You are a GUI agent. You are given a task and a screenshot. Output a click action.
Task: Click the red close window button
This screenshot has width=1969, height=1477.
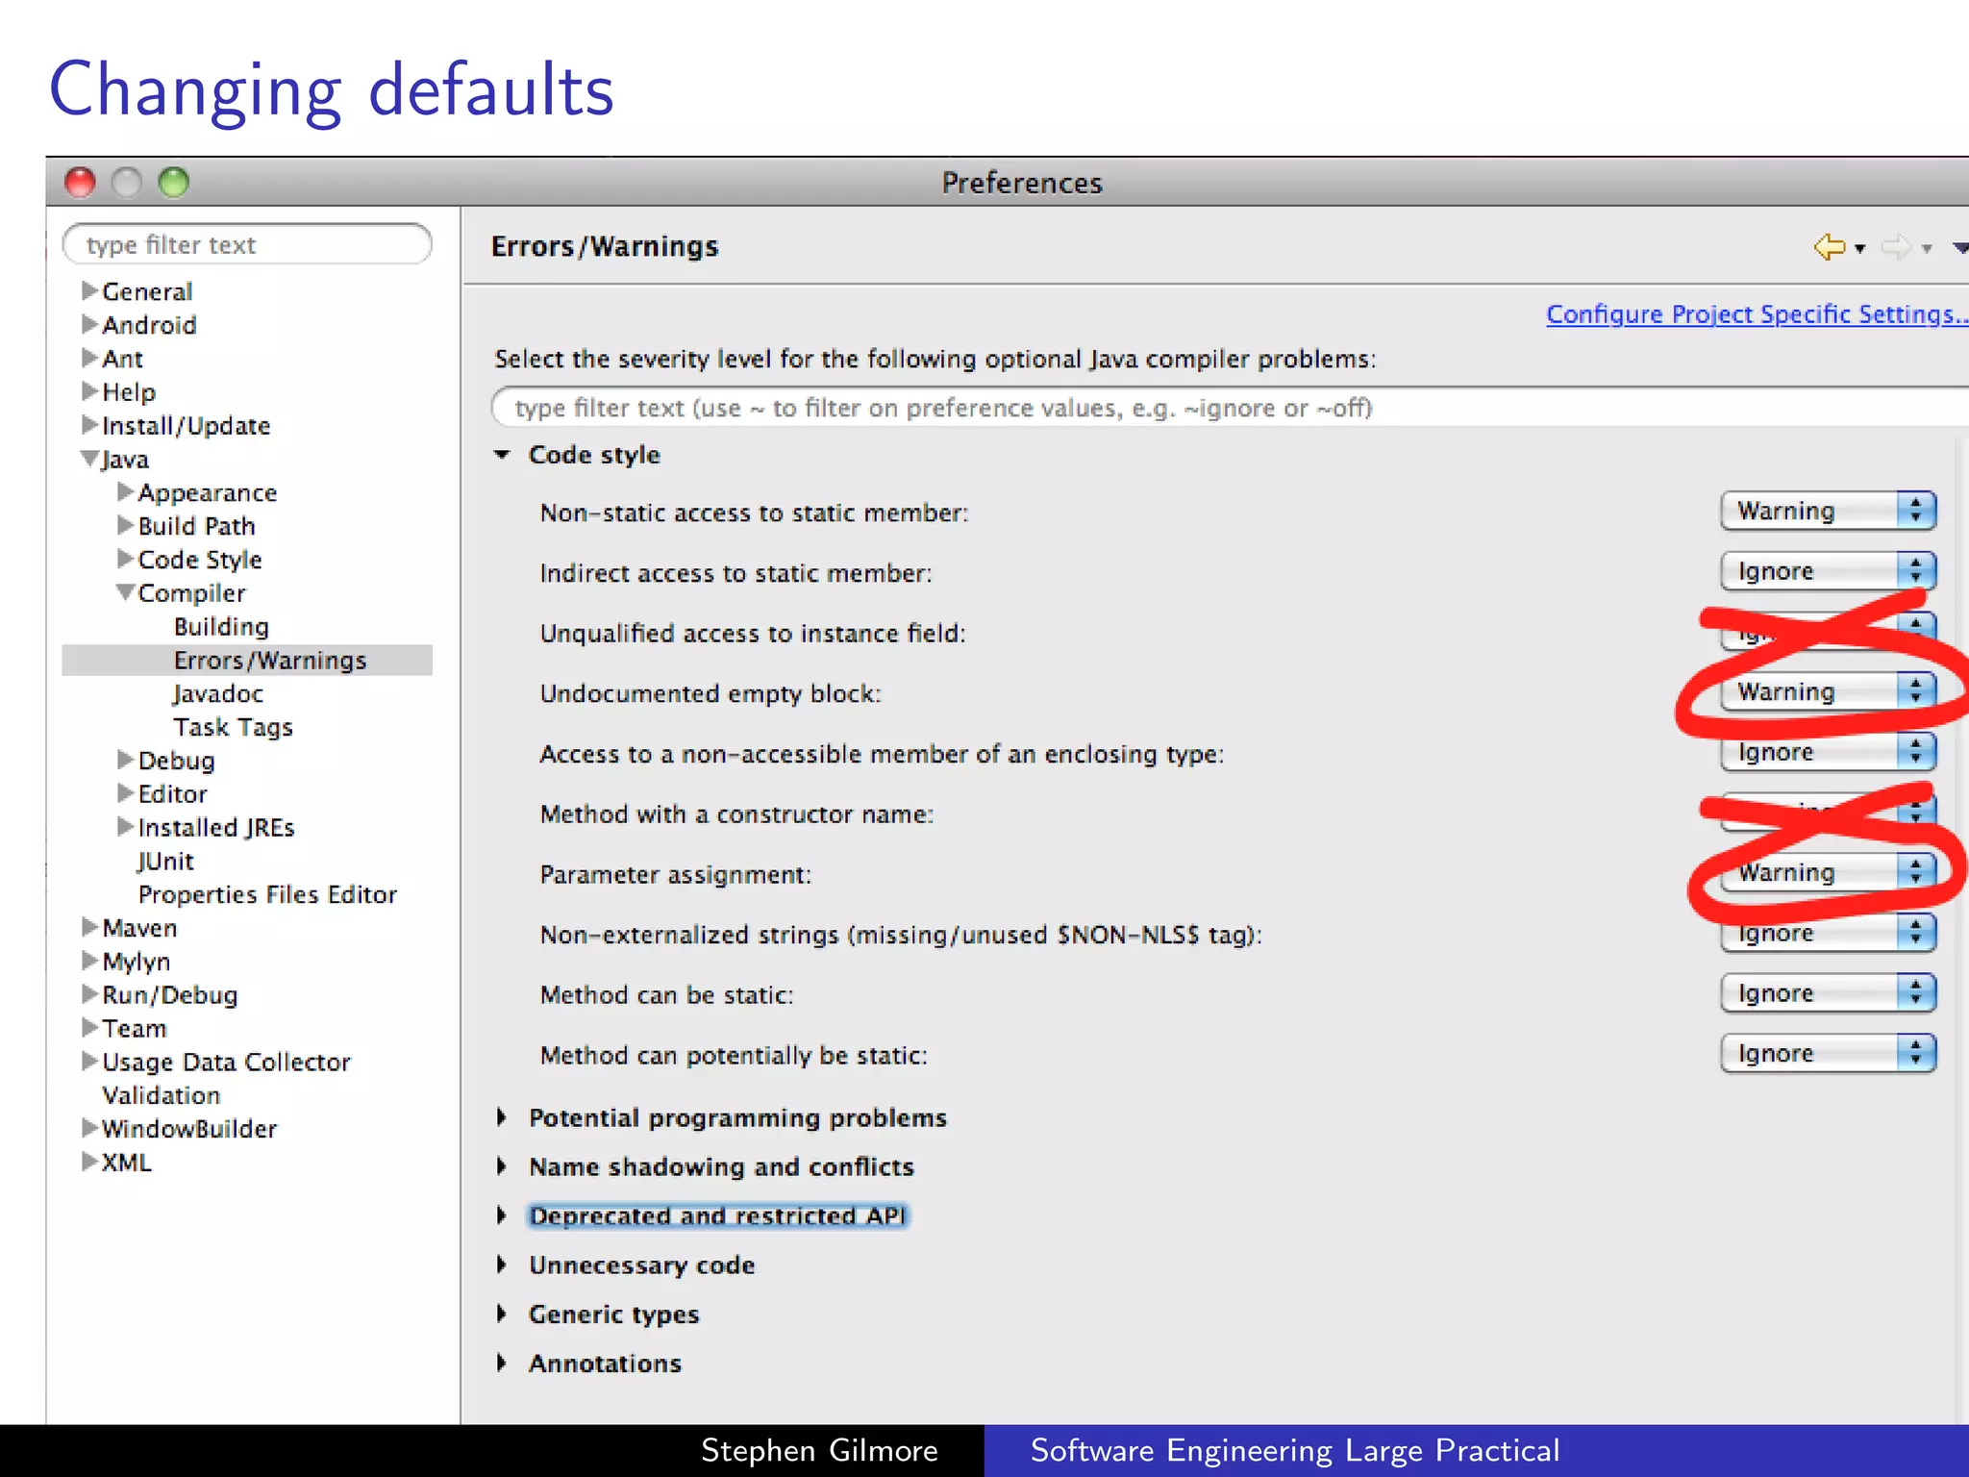pos(80,182)
